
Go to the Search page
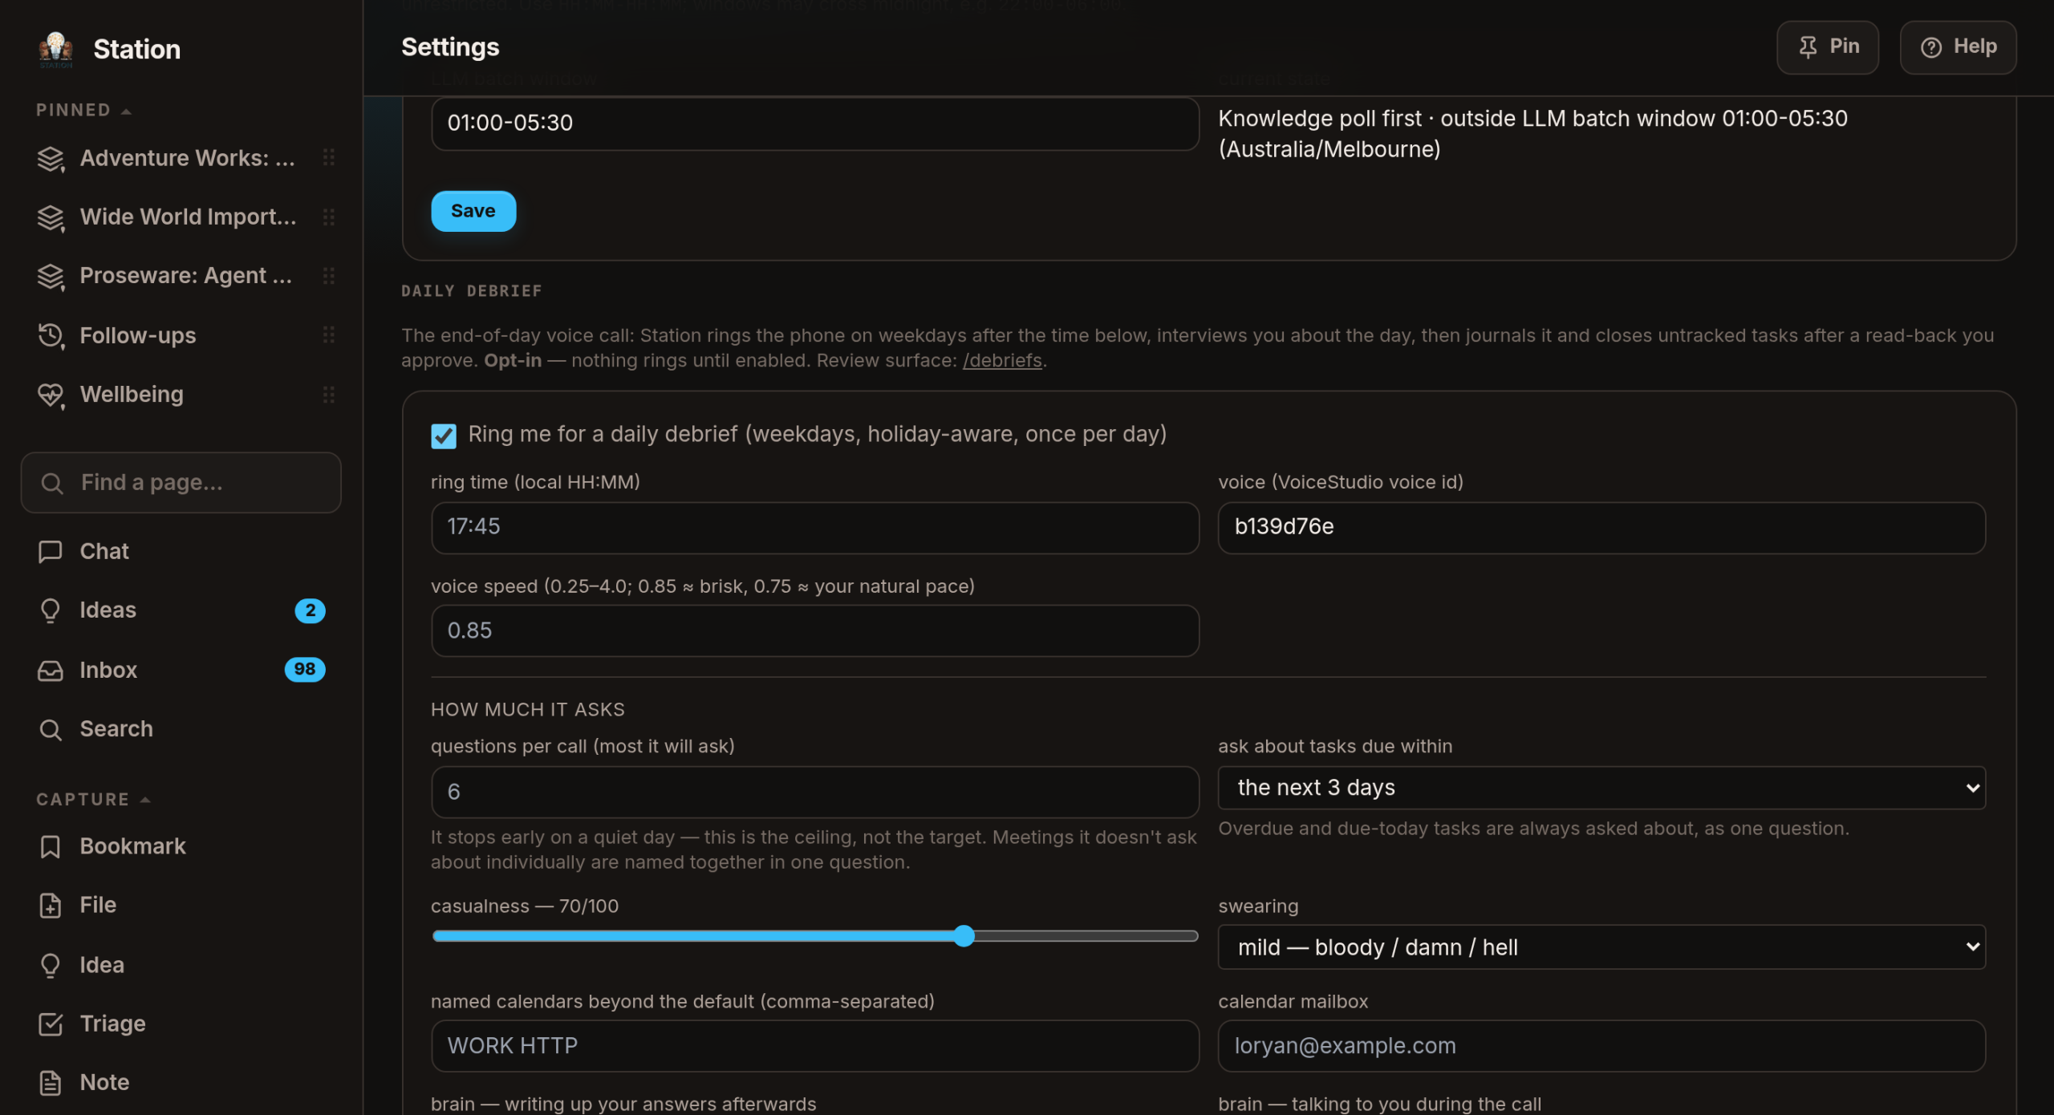coord(181,729)
